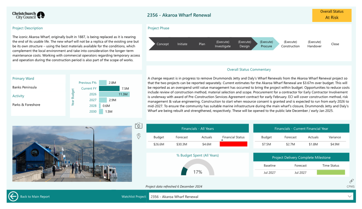The height and width of the screenshot is (209, 362).
Task: Click the green Time Status indicator
Action: tap(331, 172)
